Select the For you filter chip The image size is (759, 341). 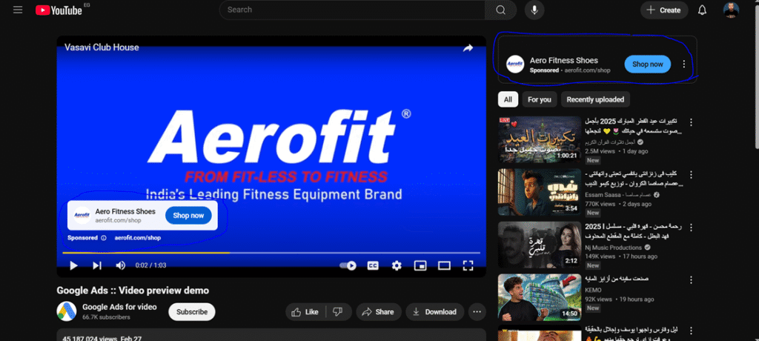click(540, 99)
